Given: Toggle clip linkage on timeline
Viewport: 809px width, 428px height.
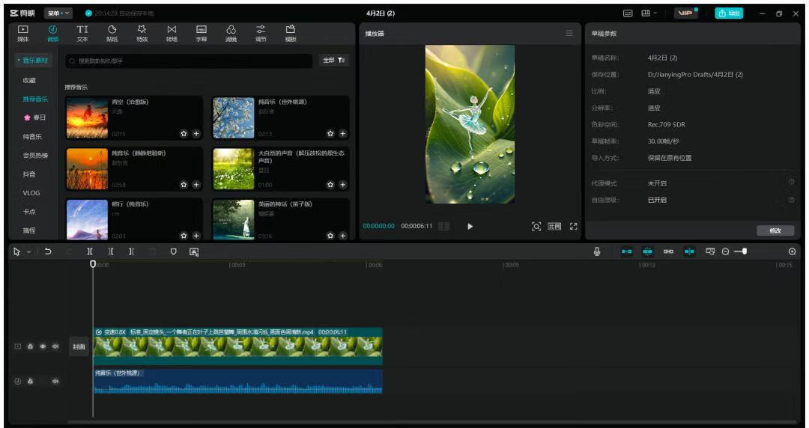Looking at the screenshot, I should click(669, 251).
